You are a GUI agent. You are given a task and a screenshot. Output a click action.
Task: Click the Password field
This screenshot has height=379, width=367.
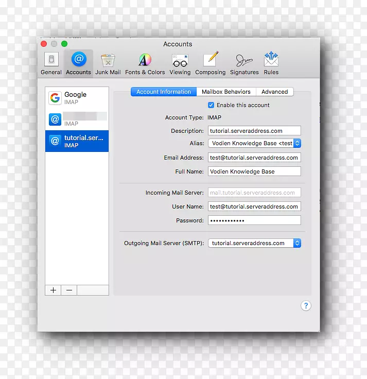254,220
